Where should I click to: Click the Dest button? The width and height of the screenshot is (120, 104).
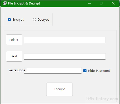14,56
